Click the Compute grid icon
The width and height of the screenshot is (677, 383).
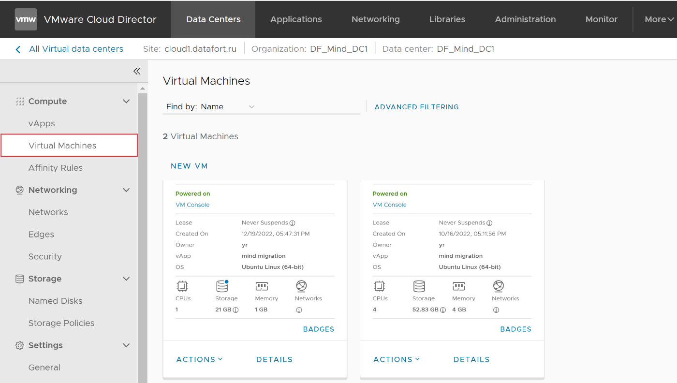click(x=20, y=101)
